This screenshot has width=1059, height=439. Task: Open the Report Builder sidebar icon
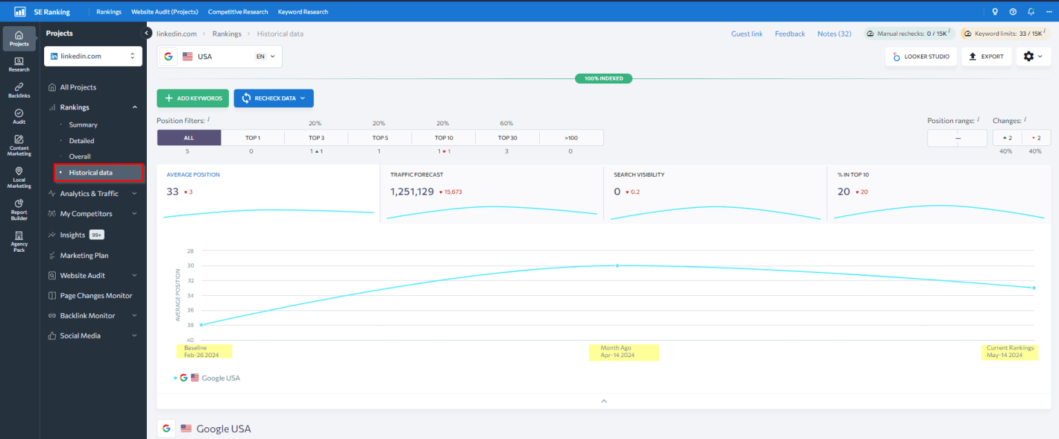point(19,209)
